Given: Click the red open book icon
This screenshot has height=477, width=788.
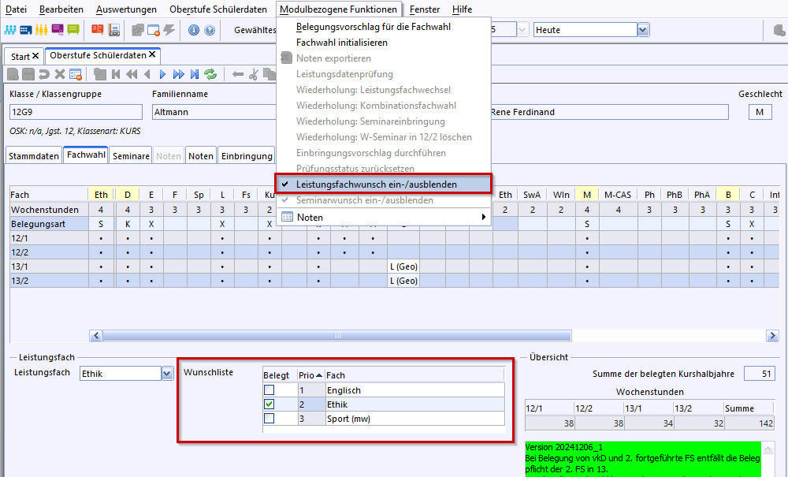Looking at the screenshot, I should 98,30.
